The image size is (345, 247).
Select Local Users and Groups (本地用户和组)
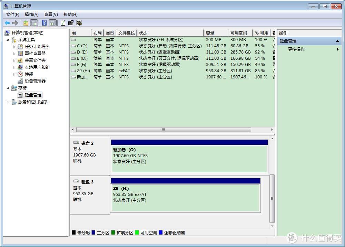(x=37, y=67)
